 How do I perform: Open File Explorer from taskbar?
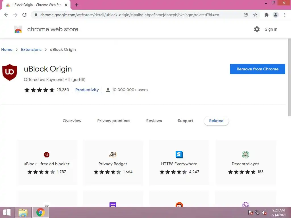coord(23,212)
